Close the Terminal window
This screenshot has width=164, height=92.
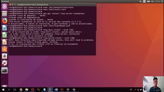click(x=10, y=5)
